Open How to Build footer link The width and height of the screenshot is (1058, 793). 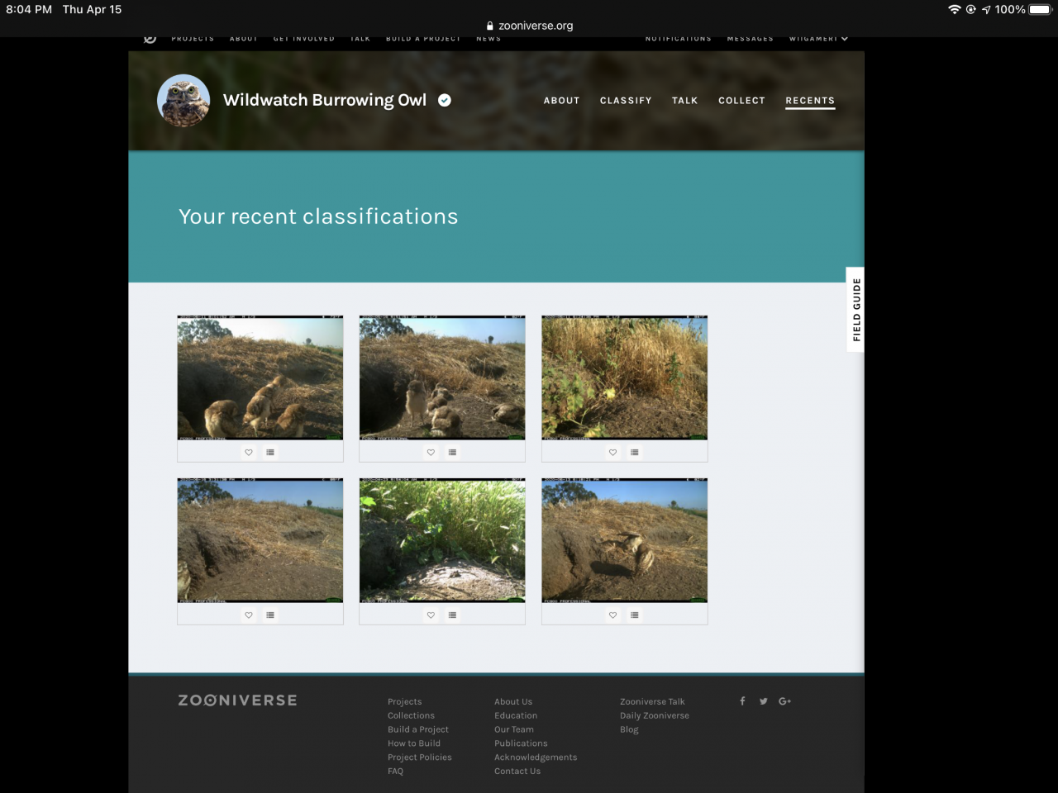(x=414, y=743)
